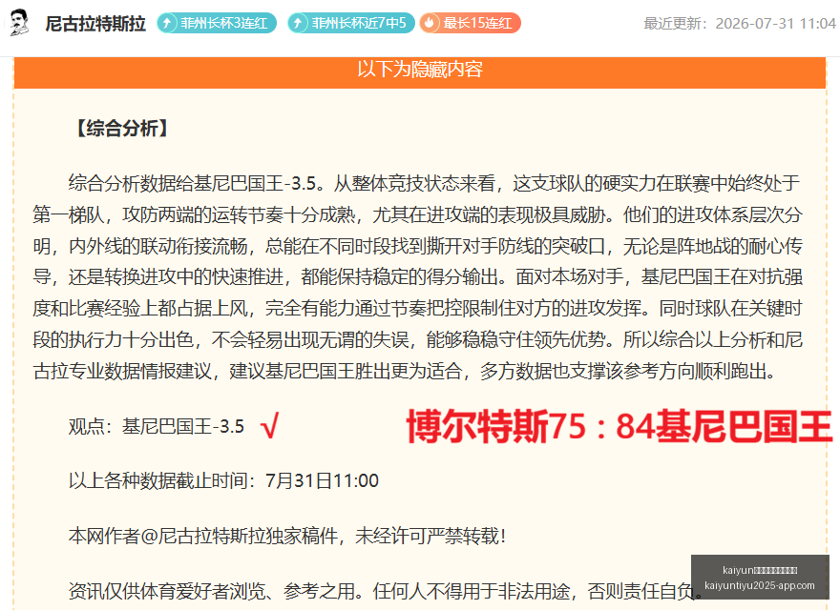Click the line 以上各种数据截止时间：7月31日11:00
The image size is (840, 610).
223,480
